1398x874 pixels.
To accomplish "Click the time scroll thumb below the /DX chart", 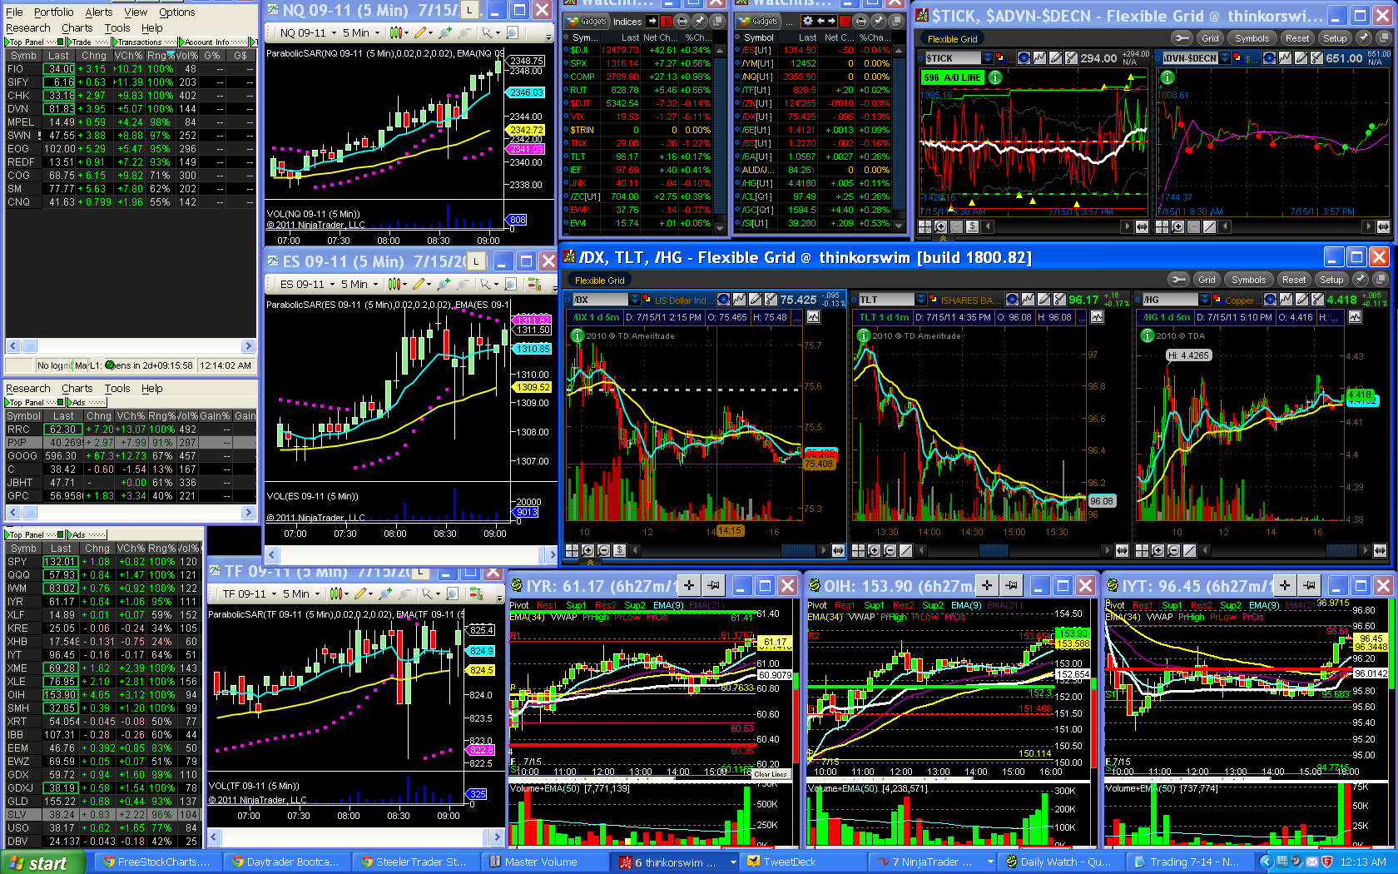I will click(x=798, y=550).
